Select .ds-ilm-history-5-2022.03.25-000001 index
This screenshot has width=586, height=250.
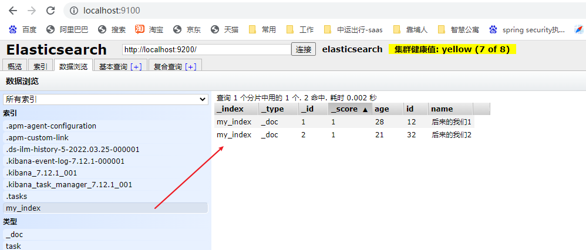click(105, 150)
